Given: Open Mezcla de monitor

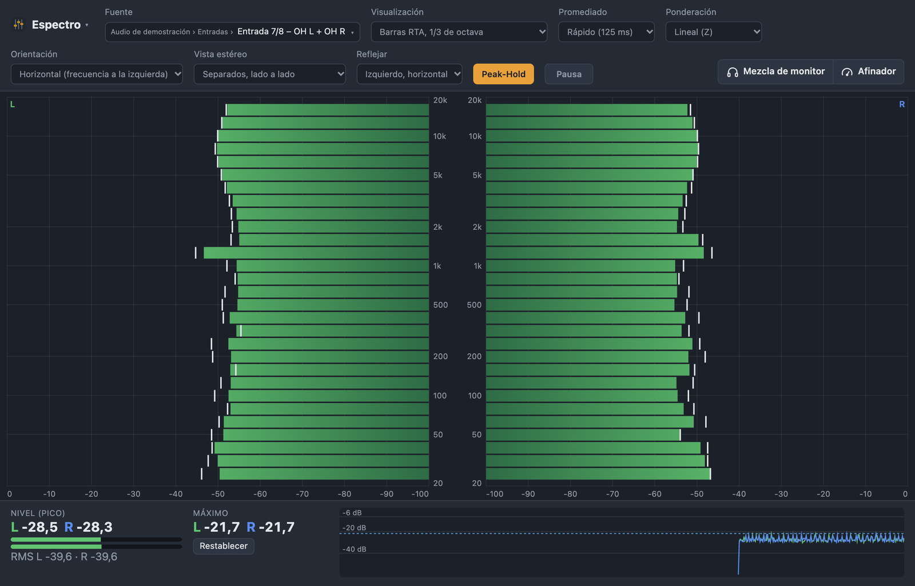Looking at the screenshot, I should (775, 72).
